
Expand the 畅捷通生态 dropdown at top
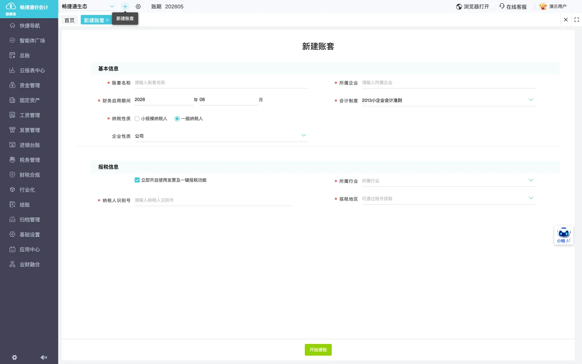[x=88, y=7]
